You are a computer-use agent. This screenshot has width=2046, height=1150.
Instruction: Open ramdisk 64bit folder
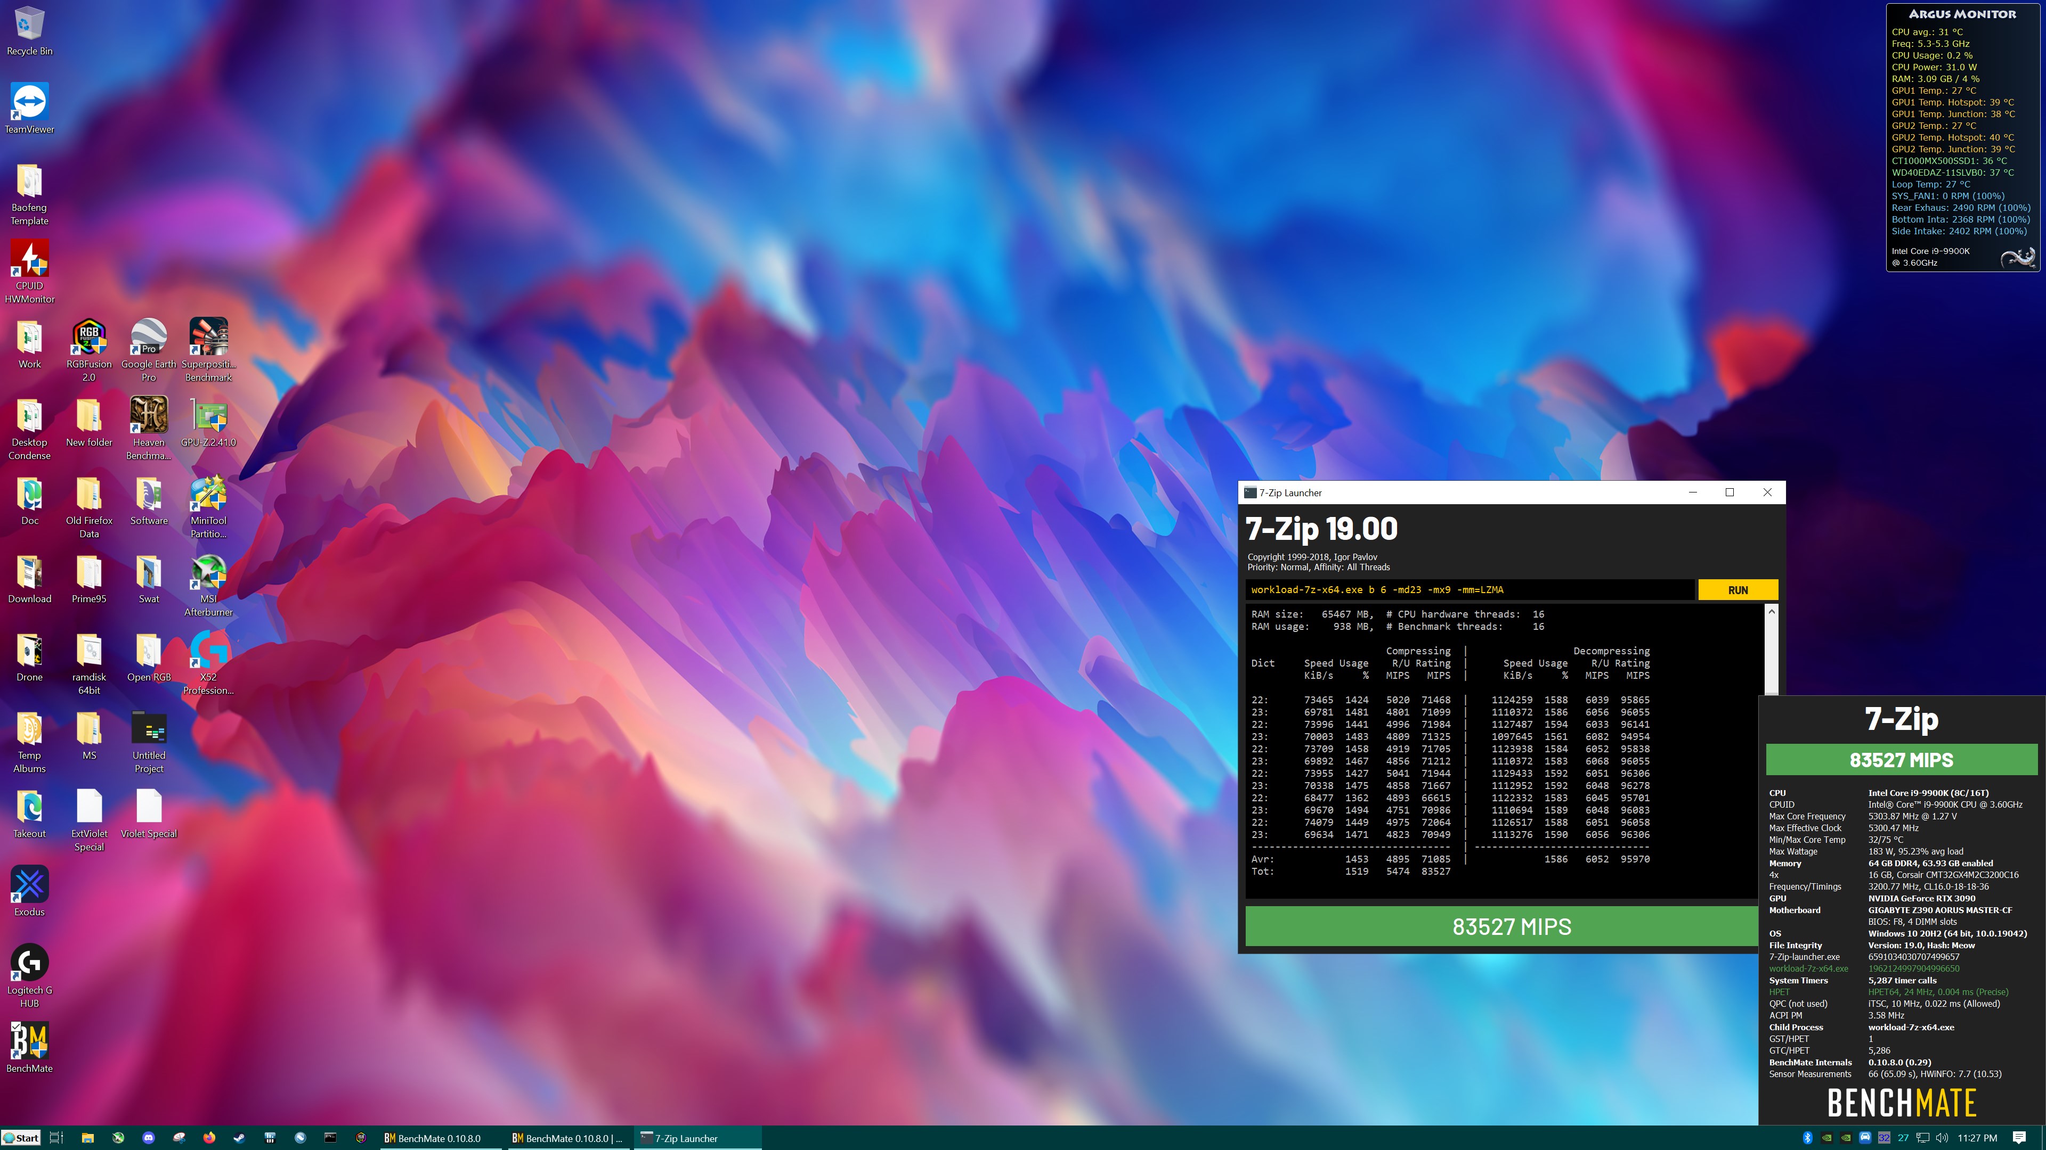pos(89,663)
